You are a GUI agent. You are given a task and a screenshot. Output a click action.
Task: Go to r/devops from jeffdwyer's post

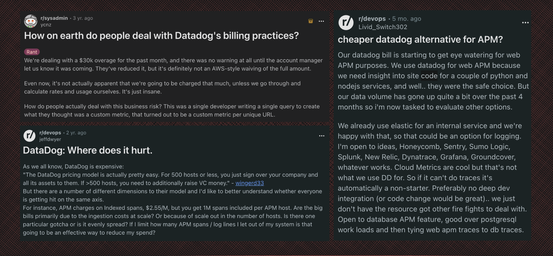(50, 133)
